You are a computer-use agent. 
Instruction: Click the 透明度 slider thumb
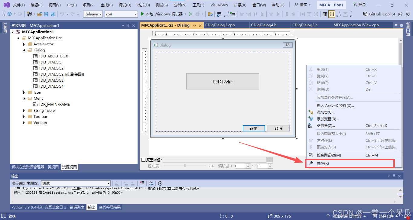(x=185, y=166)
